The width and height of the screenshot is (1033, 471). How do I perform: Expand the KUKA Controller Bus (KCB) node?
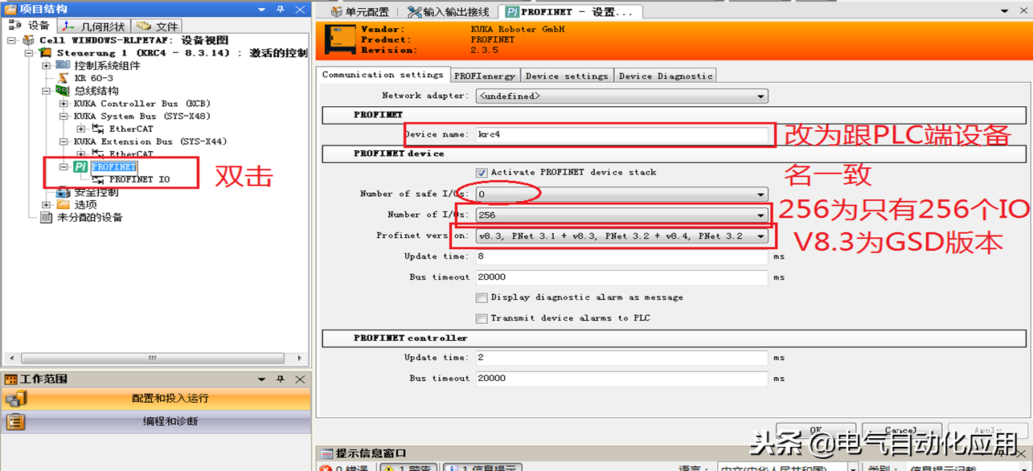(64, 104)
